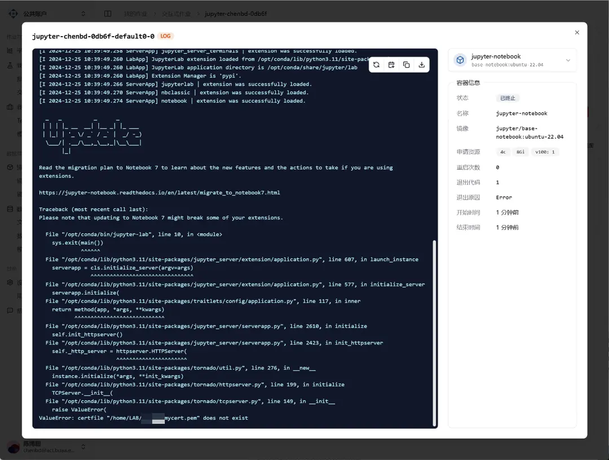Refresh the log output

(376, 65)
